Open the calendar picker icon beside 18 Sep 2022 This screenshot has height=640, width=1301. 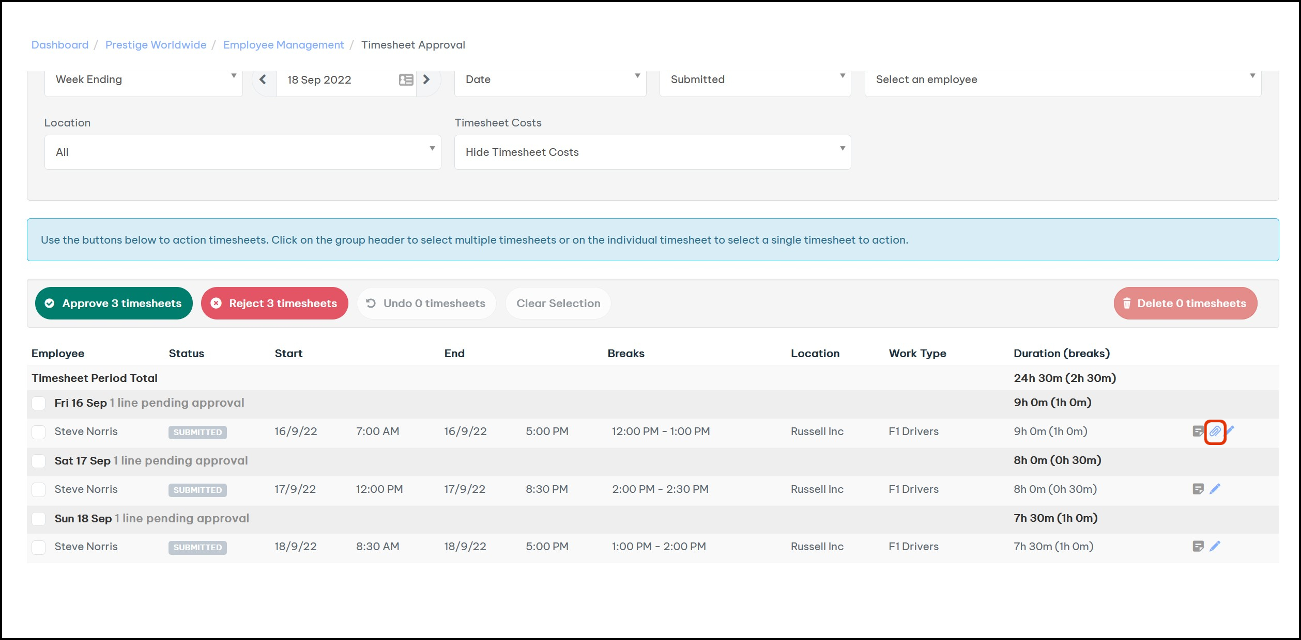tap(406, 79)
